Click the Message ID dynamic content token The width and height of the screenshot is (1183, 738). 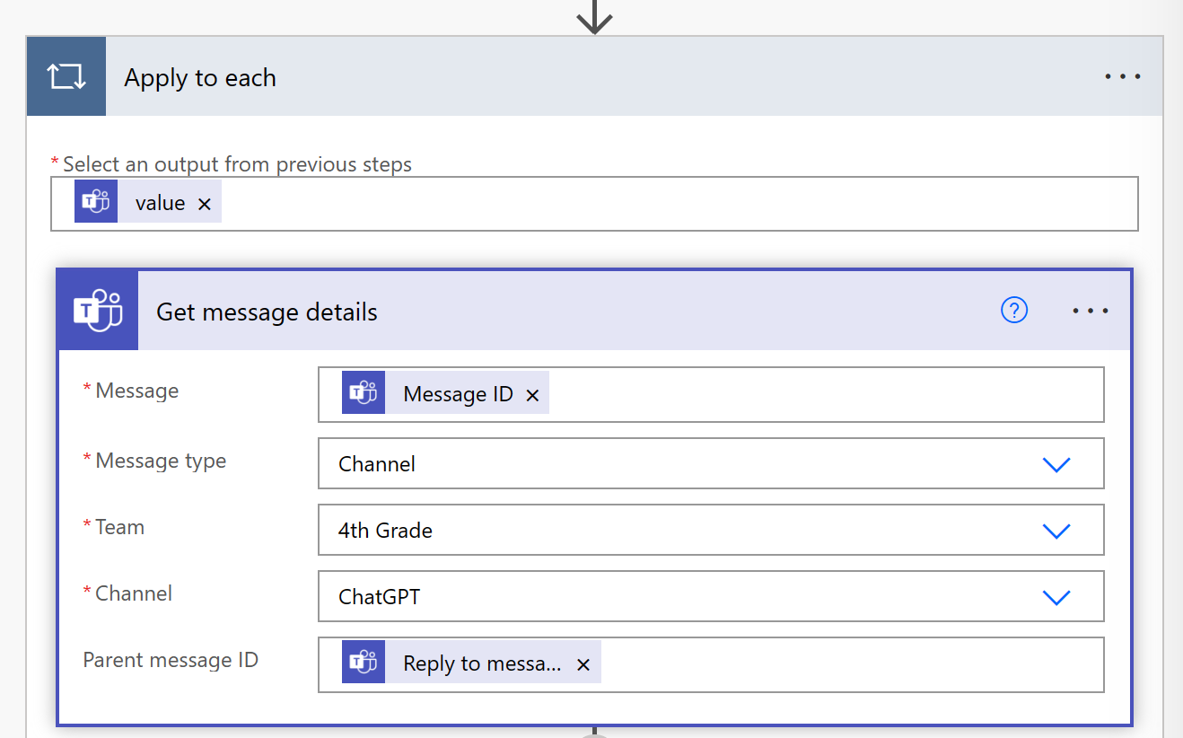pos(458,394)
